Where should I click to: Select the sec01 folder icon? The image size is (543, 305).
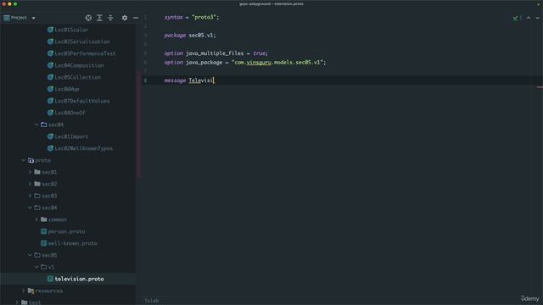[x=37, y=172]
